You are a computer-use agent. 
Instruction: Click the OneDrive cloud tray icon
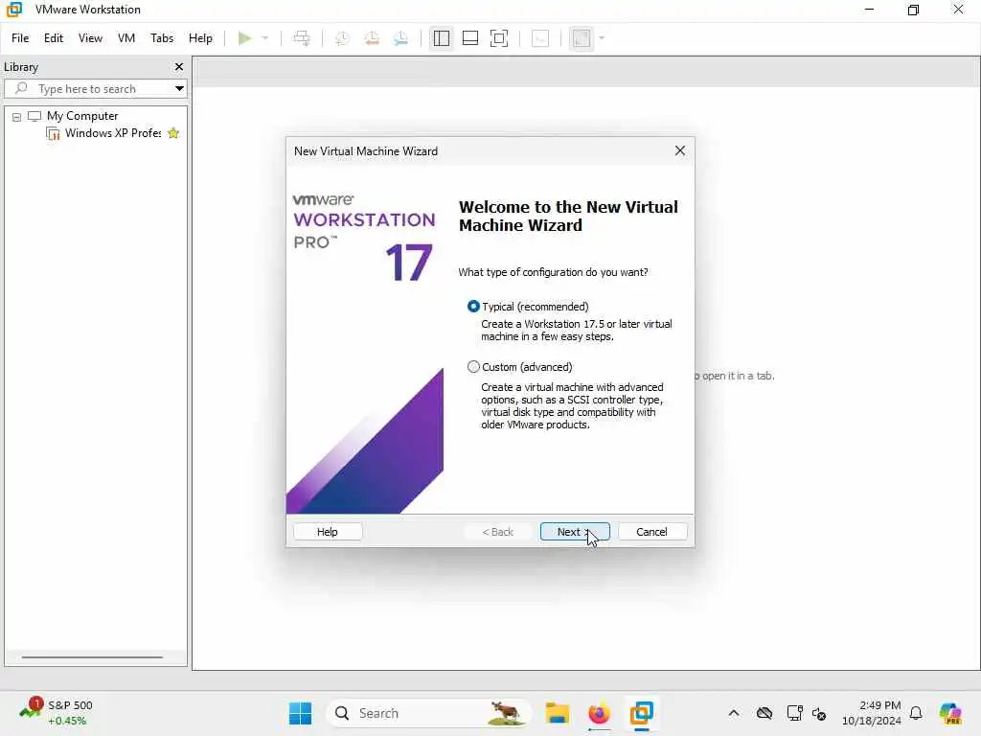click(764, 713)
